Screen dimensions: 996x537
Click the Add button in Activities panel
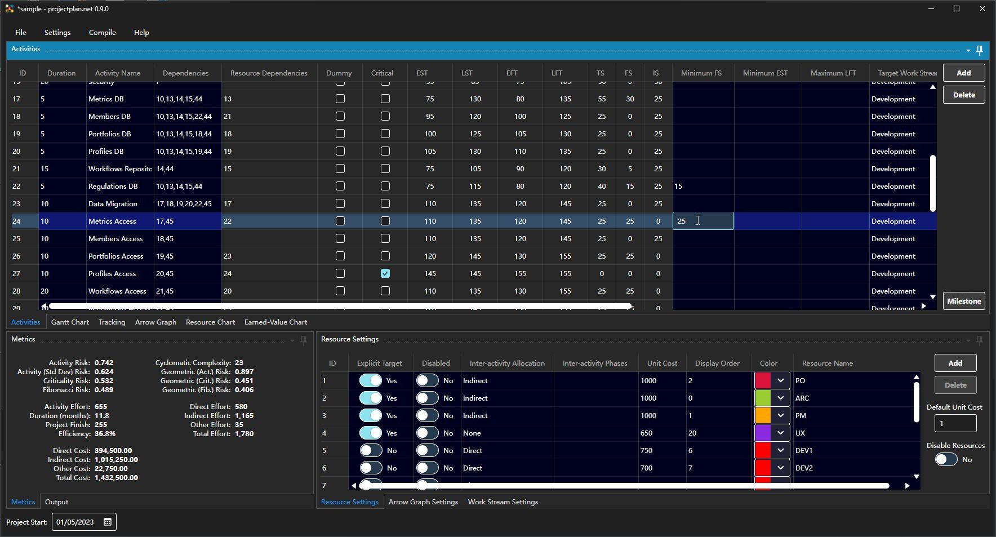click(964, 73)
